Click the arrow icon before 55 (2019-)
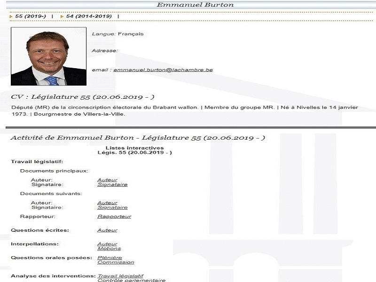Image resolution: width=376 pixels, height=282 pixels. (11, 16)
